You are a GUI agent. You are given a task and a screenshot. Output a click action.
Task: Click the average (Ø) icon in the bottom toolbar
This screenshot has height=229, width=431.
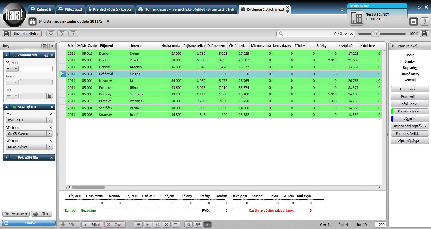(x=167, y=225)
